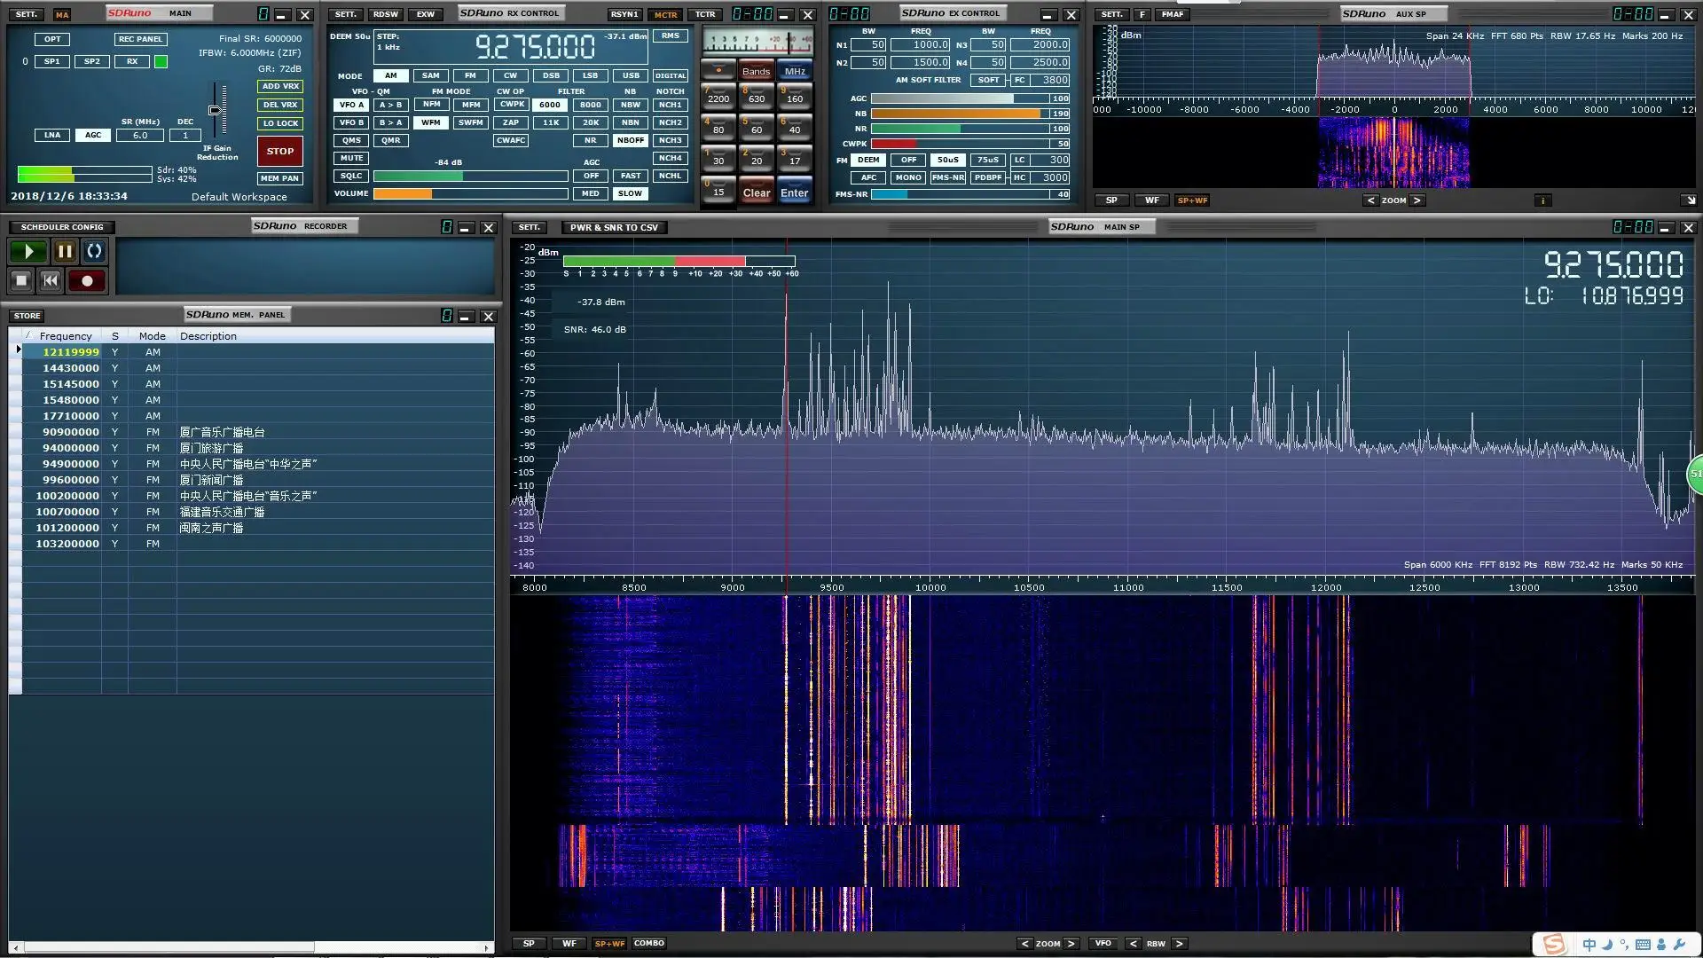Viewport: 1703px width, 958px height.
Task: Enable the LO LOCK option
Action: click(x=280, y=123)
